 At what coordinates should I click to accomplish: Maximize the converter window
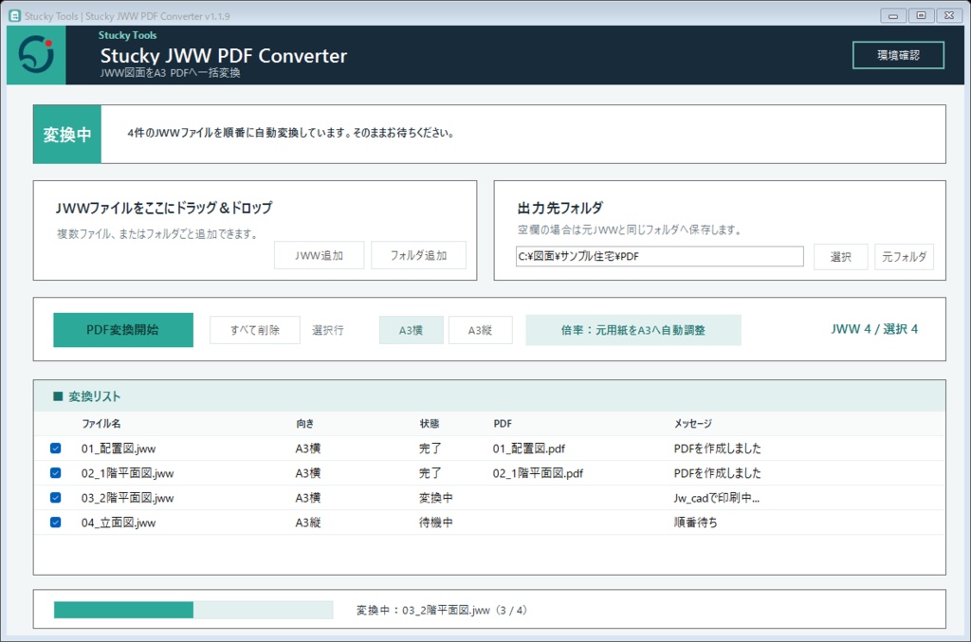coord(921,15)
